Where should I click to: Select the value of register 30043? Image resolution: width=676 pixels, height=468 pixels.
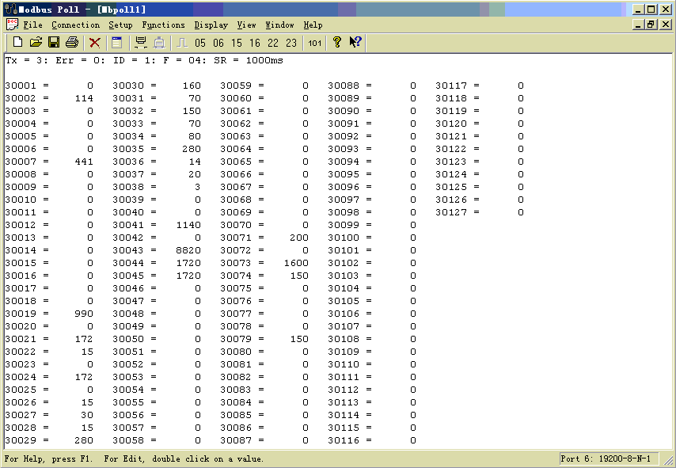coord(188,250)
